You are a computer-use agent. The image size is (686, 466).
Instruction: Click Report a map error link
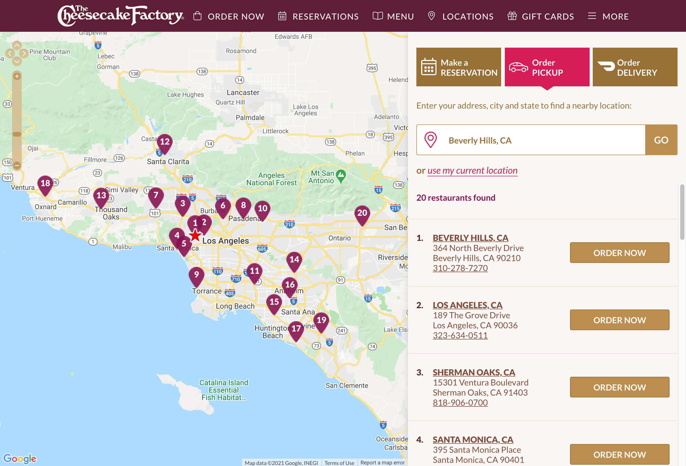[382, 463]
